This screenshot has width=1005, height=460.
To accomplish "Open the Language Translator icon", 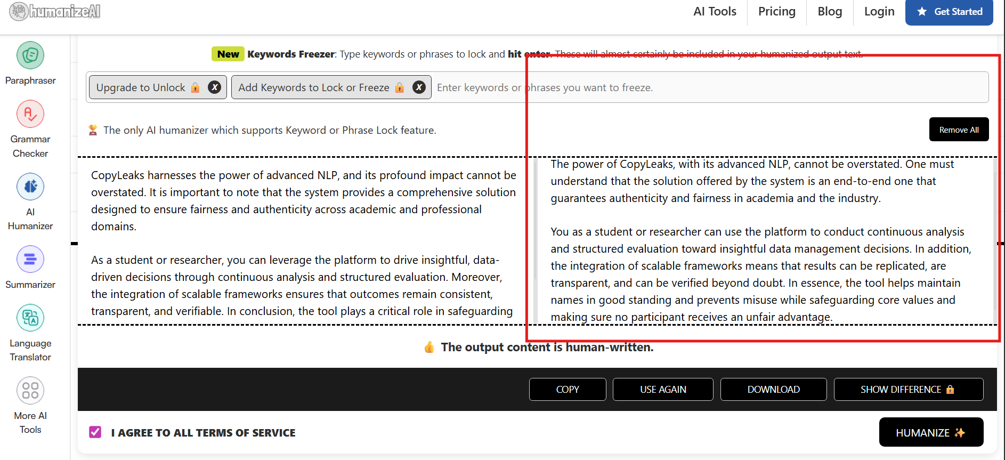I will pyautogui.click(x=30, y=318).
